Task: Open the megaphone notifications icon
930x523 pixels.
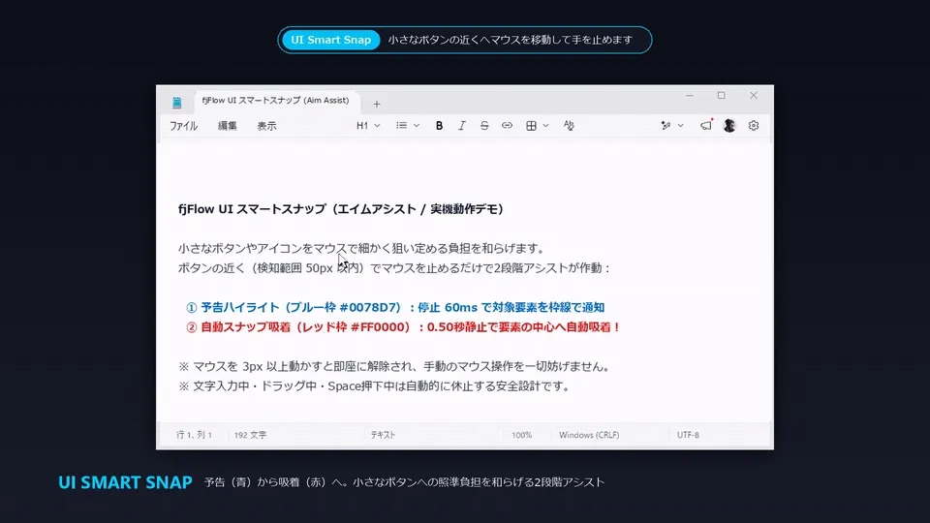Action: coord(706,125)
